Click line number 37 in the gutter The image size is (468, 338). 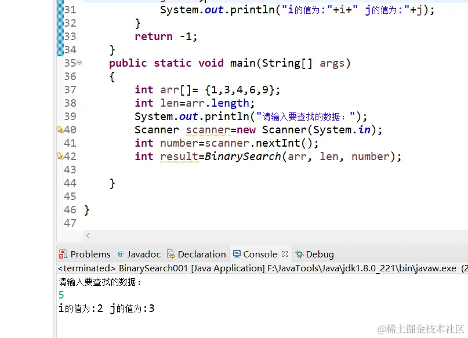tap(70, 89)
